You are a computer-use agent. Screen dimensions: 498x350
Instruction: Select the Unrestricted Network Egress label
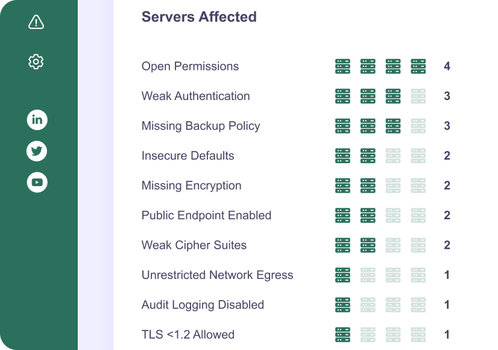click(217, 275)
